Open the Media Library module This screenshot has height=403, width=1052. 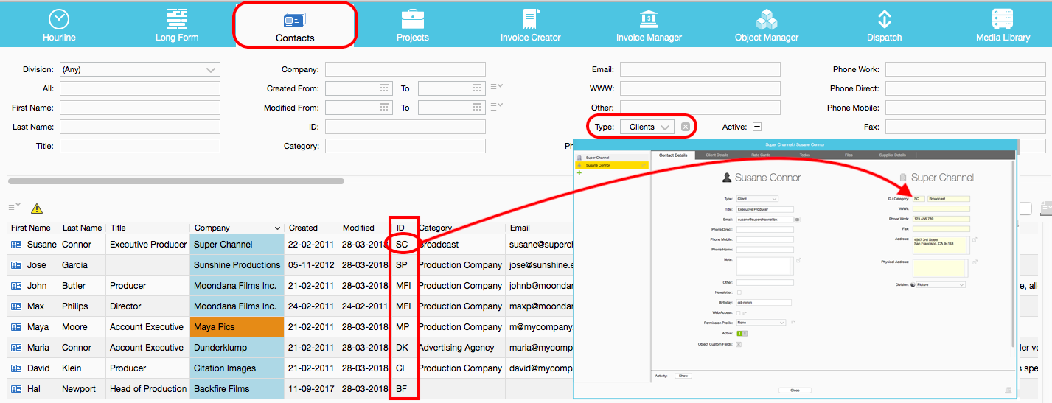point(1003,24)
